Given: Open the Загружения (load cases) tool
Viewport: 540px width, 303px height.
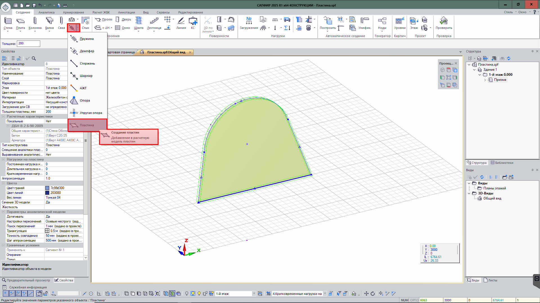Looking at the screenshot, I should pos(249,21).
